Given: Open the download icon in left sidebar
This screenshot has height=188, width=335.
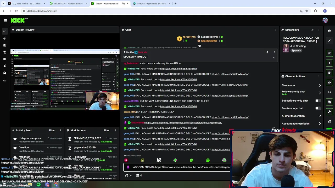Looking at the screenshot, I should tap(5, 80).
